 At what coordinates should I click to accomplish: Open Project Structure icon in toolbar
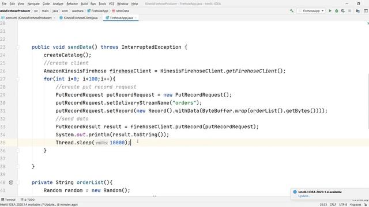click(x=357, y=11)
